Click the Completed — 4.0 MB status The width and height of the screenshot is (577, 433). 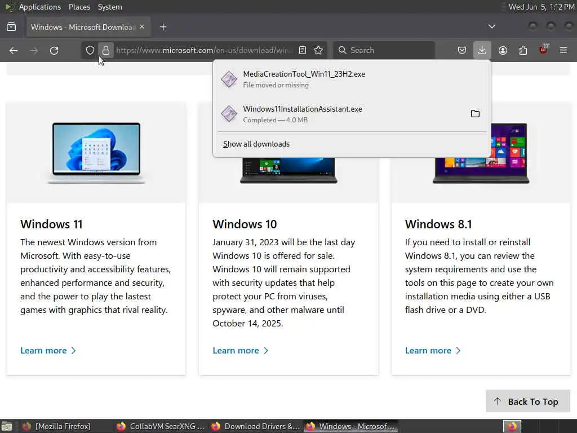(x=275, y=120)
